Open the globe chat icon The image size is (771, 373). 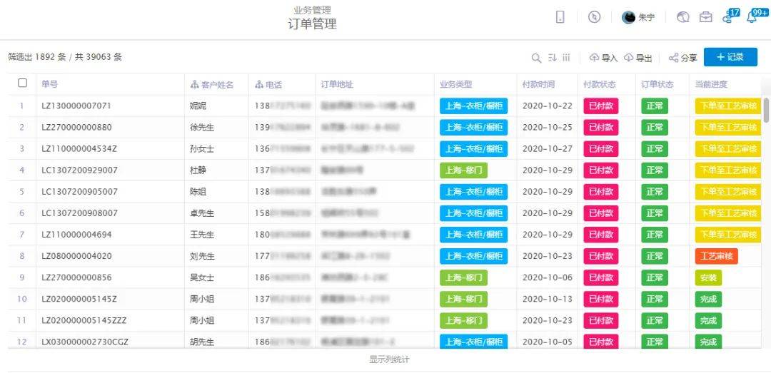click(x=683, y=18)
